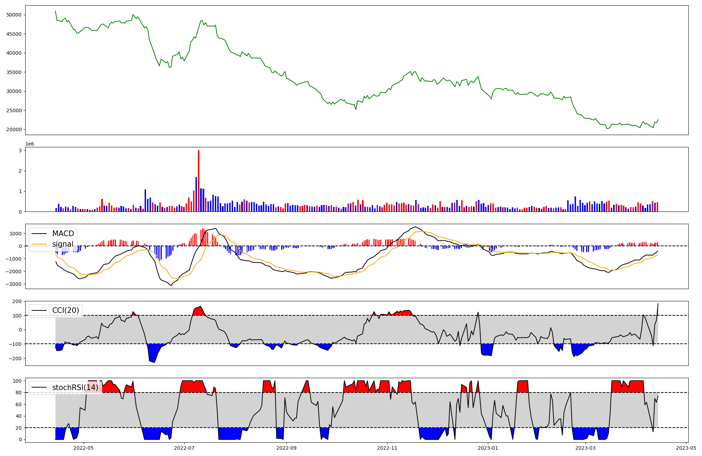Image resolution: width=702 pixels, height=456 pixels.
Task: Click the 1e6 volume scale label
Action: (30, 144)
